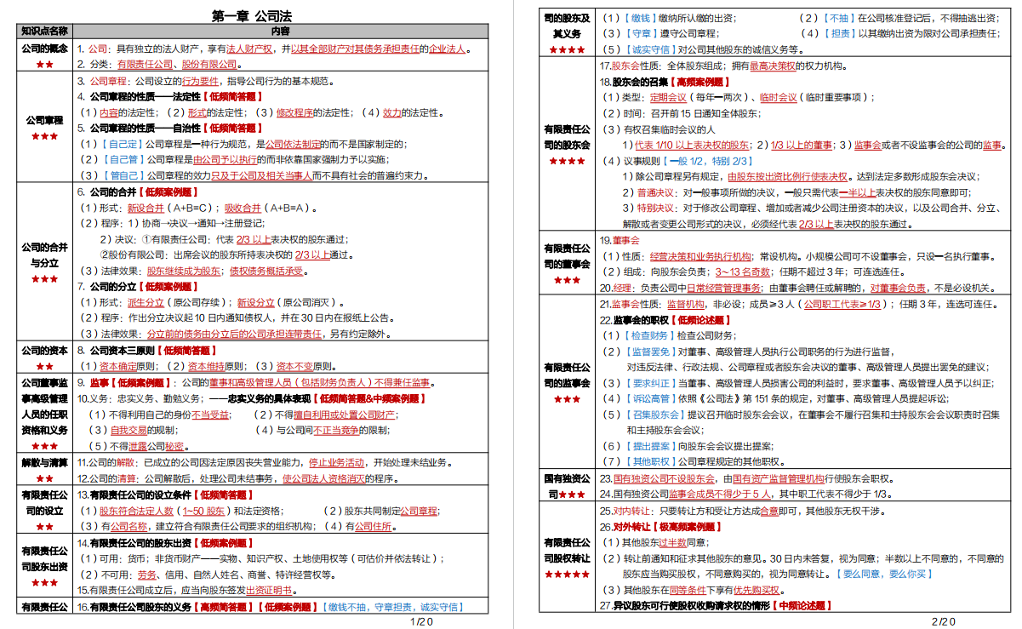Screen dimensions: 1022x629
Task: Click the "（2）【自己管】" line
Action: click(x=233, y=159)
